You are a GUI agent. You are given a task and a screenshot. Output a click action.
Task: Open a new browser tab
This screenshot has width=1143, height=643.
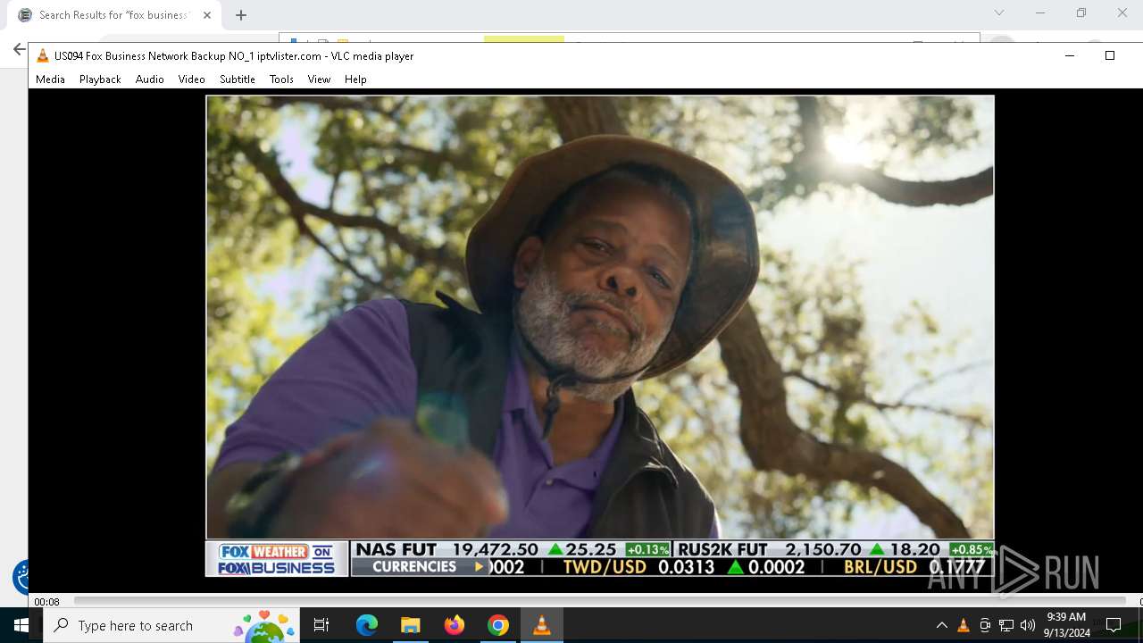click(241, 15)
